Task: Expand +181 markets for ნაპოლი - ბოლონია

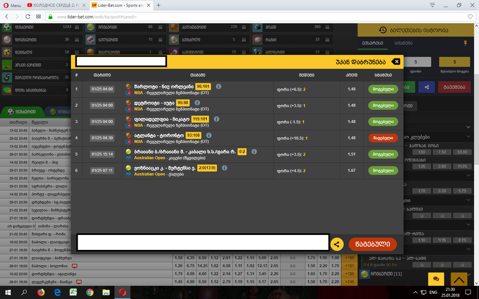Action: click(349, 266)
